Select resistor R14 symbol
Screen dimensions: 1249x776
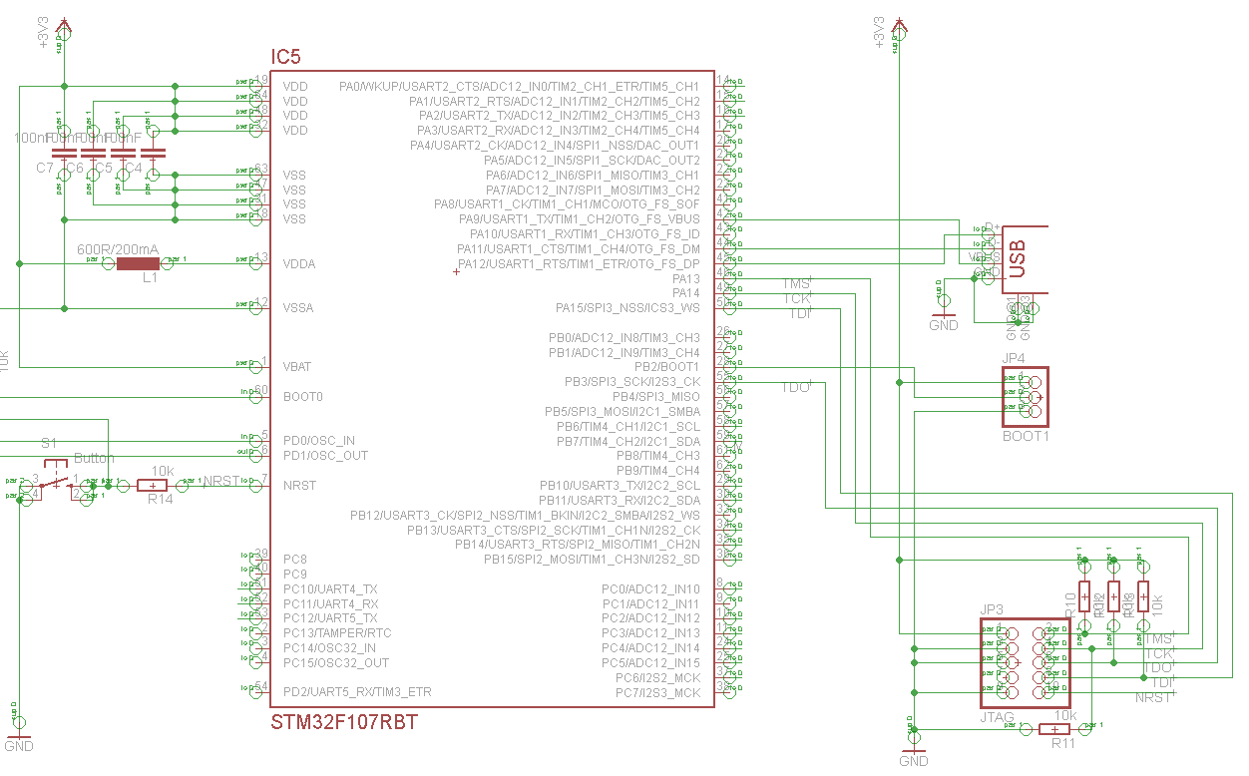coord(153,486)
